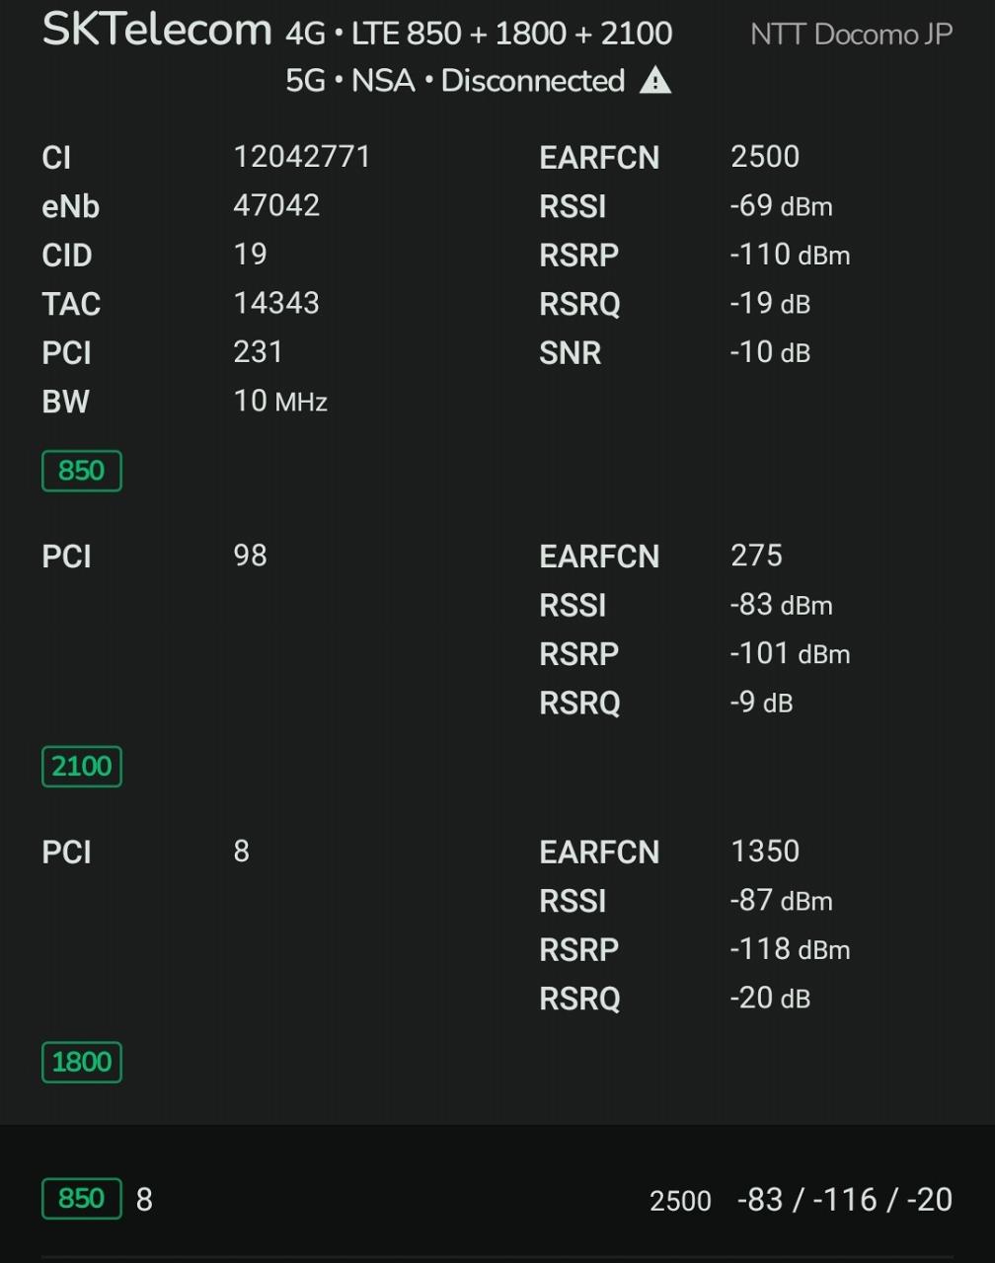Screen dimensions: 995x1263
Task: Tap the SKTelecom operator name
Action: [x=157, y=31]
